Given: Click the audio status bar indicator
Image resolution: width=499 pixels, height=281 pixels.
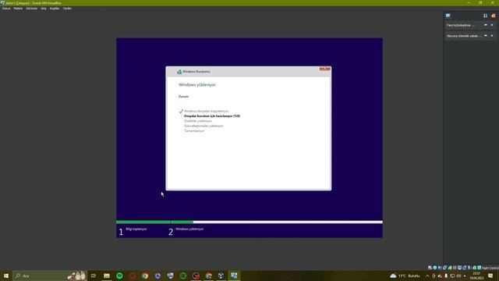Looking at the screenshot, I should pyautogui.click(x=440, y=268).
